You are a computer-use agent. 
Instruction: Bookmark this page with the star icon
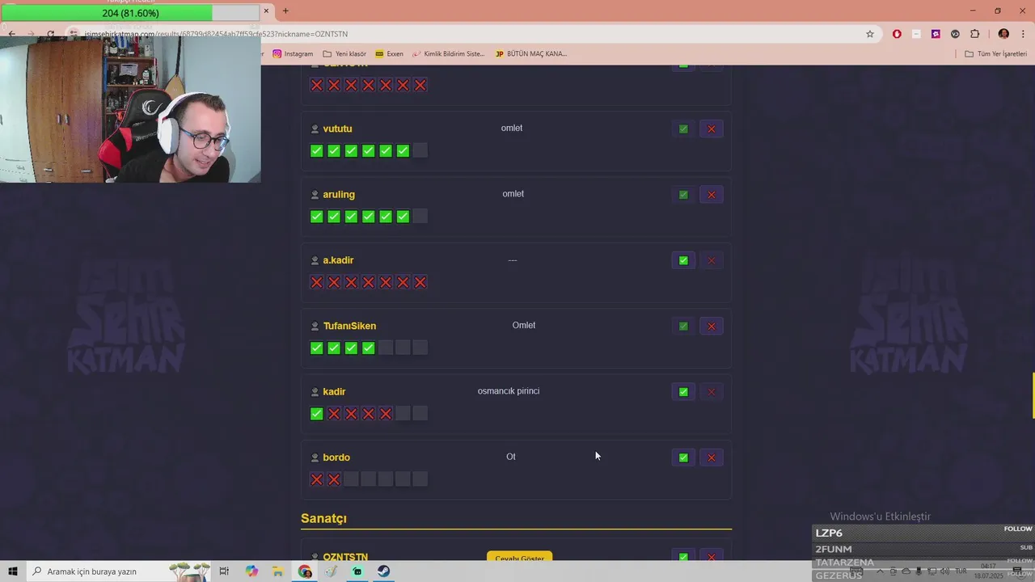[x=870, y=34]
